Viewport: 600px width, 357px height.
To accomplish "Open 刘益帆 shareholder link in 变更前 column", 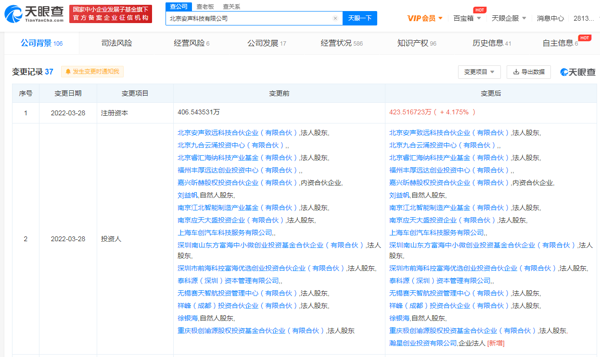I will (188, 195).
